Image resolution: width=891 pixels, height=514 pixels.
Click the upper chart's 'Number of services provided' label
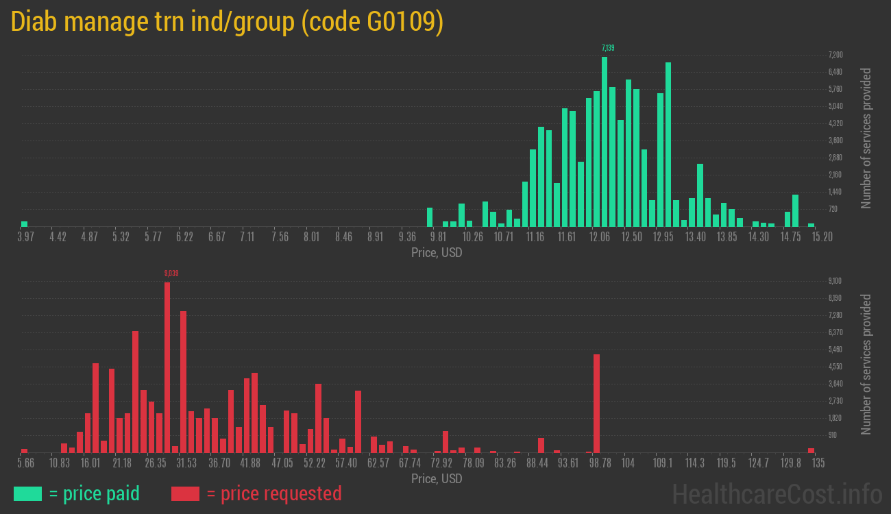(x=866, y=138)
